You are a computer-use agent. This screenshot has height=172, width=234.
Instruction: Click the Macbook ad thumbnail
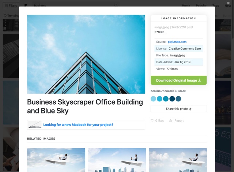pyautogui.click(x=35, y=125)
